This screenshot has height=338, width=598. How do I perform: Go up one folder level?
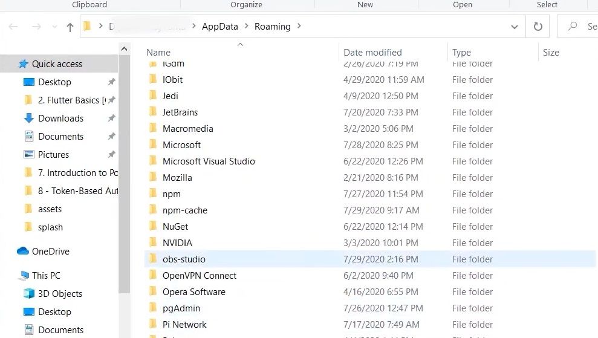[70, 27]
